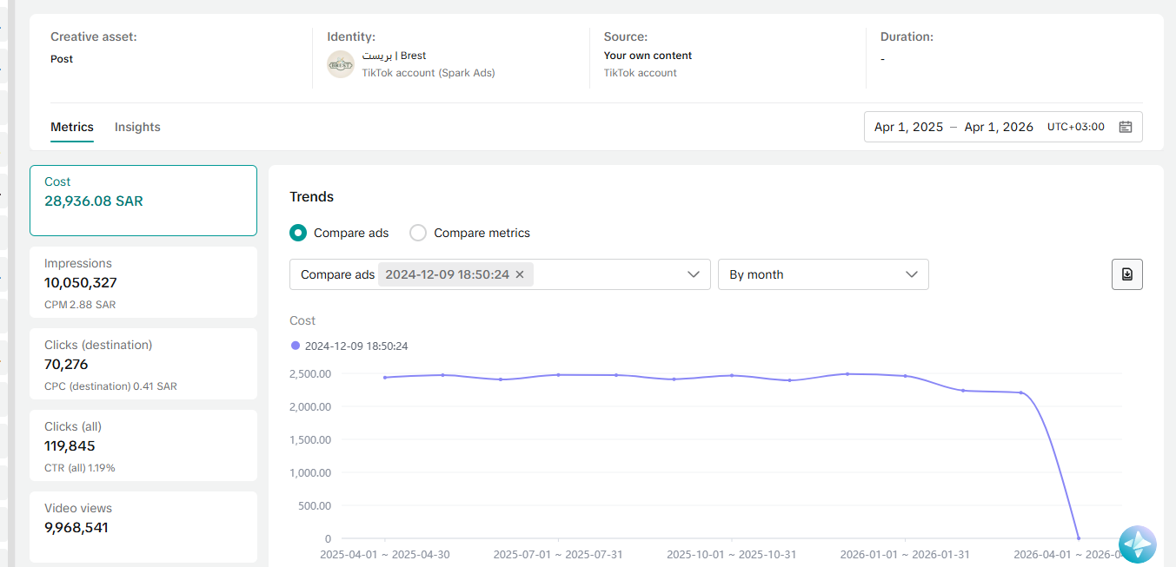Viewport: 1176px width, 567px height.
Task: Select the Video views metric card
Action: click(143, 527)
